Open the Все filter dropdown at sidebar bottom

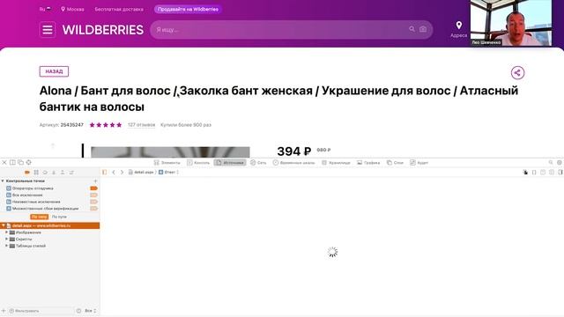tap(90, 311)
